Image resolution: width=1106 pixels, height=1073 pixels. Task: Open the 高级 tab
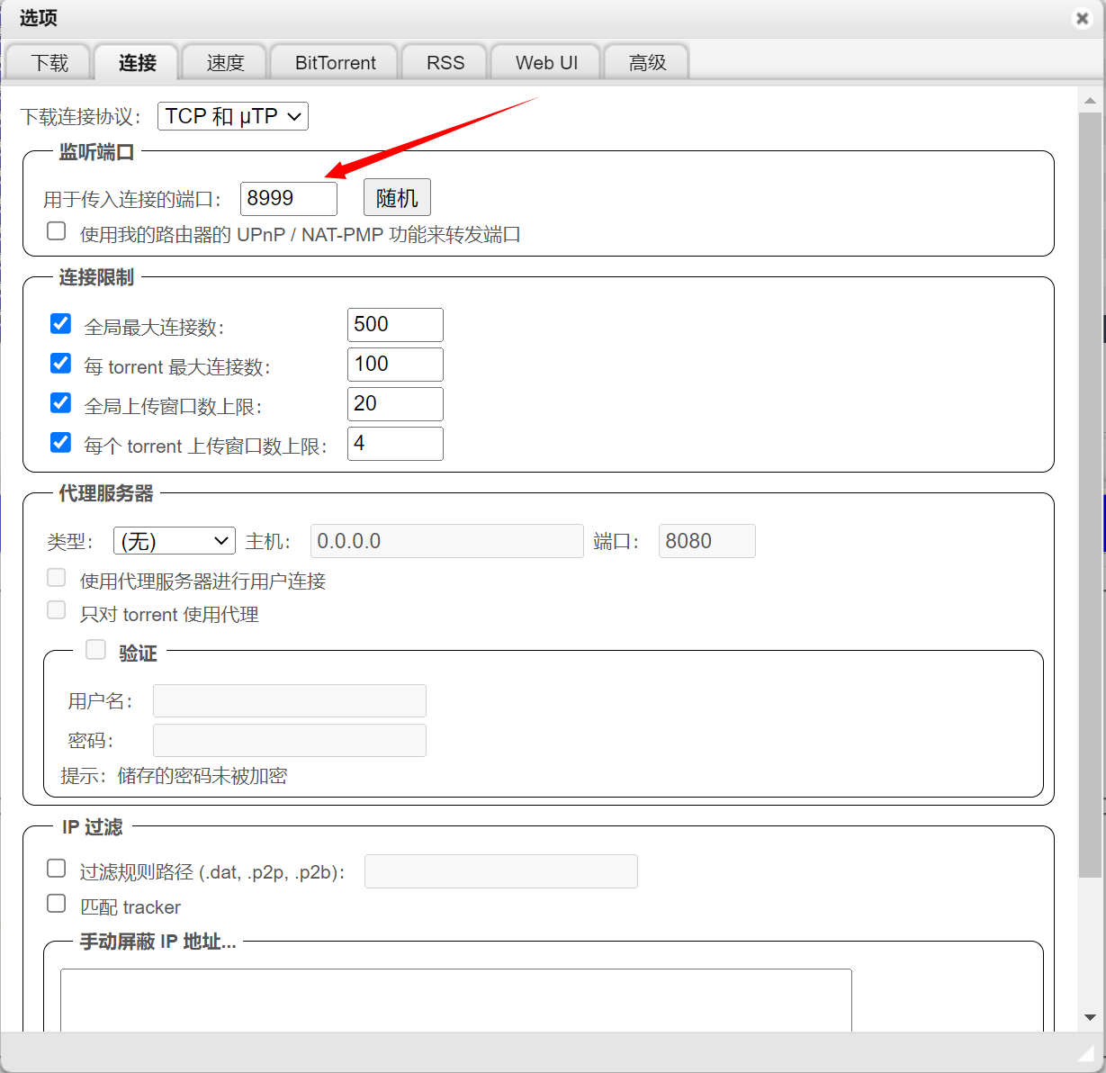click(647, 63)
